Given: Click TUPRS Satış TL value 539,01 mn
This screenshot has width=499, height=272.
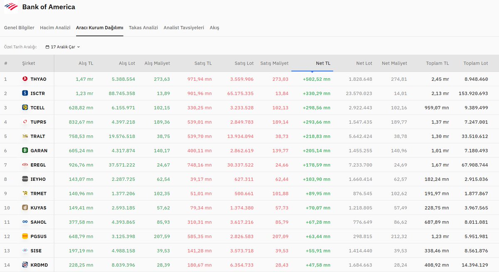Looking at the screenshot, I should (200, 122).
